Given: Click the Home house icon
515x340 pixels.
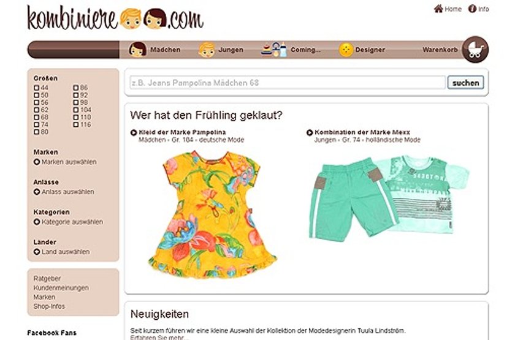Looking at the screenshot, I should [x=438, y=9].
